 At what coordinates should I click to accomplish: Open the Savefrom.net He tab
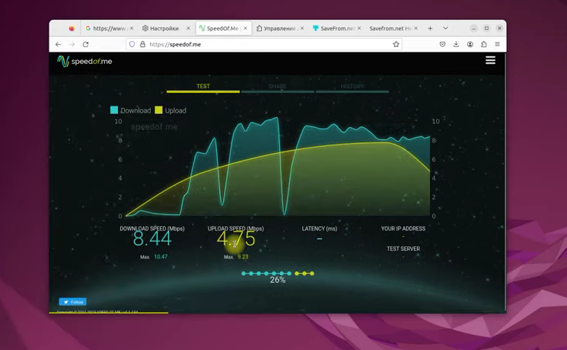click(x=393, y=28)
